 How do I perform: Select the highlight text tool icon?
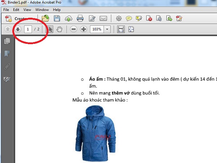pyautogui.click(x=139, y=18)
